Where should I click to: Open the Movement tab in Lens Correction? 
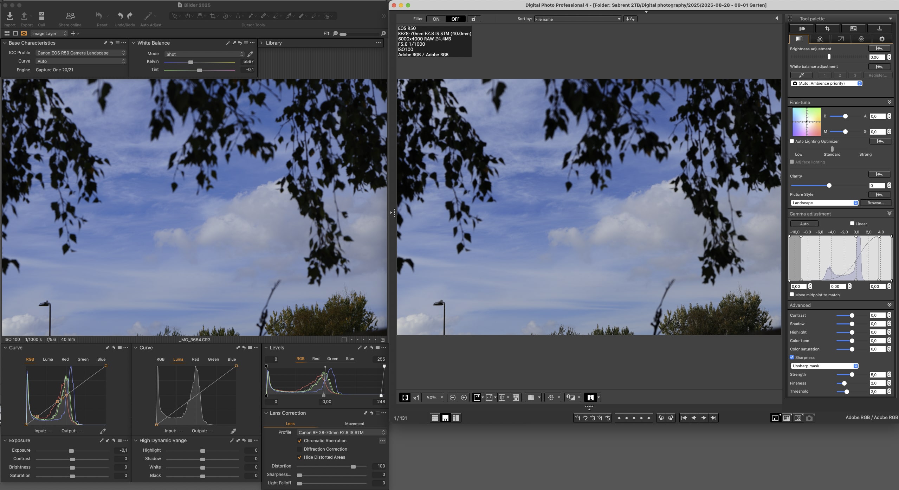click(x=354, y=424)
